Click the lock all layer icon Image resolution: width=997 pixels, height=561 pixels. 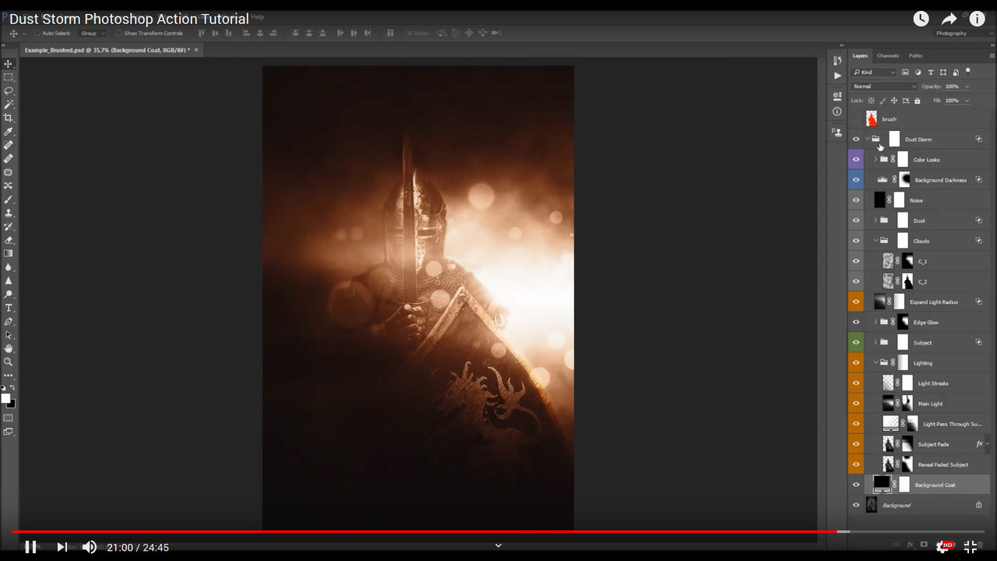point(917,101)
